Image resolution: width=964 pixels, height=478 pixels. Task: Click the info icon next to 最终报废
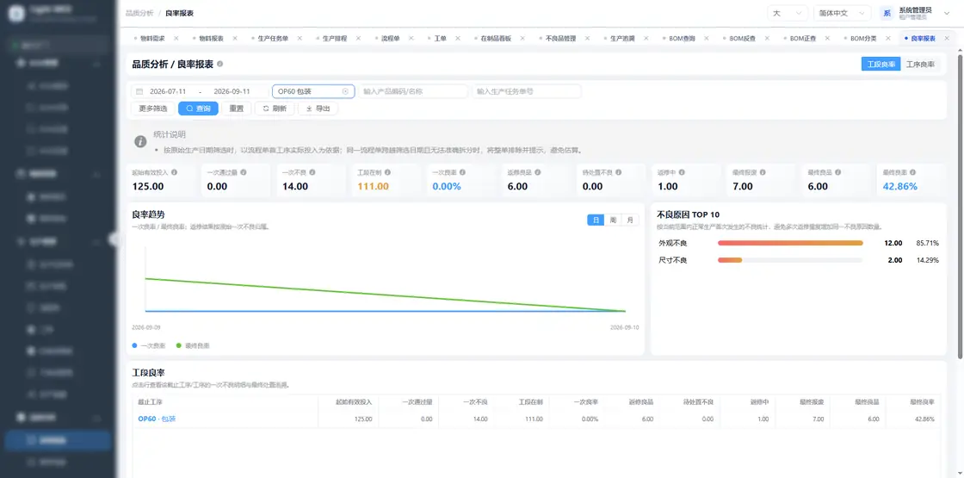(763, 173)
